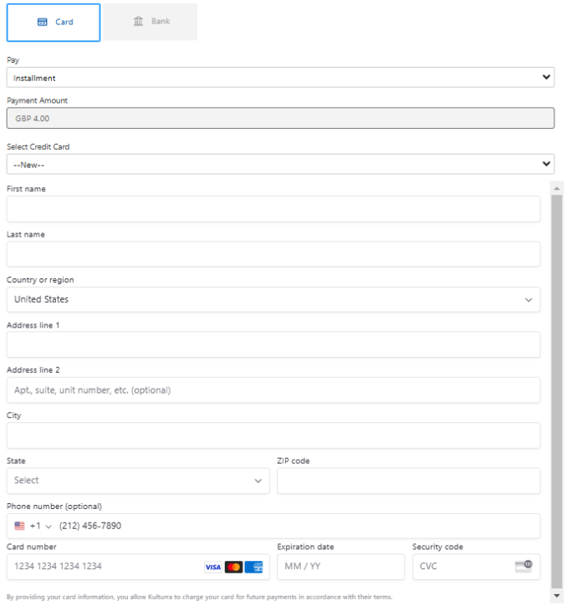Focus the First name field
The width and height of the screenshot is (567, 606).
[x=273, y=209]
